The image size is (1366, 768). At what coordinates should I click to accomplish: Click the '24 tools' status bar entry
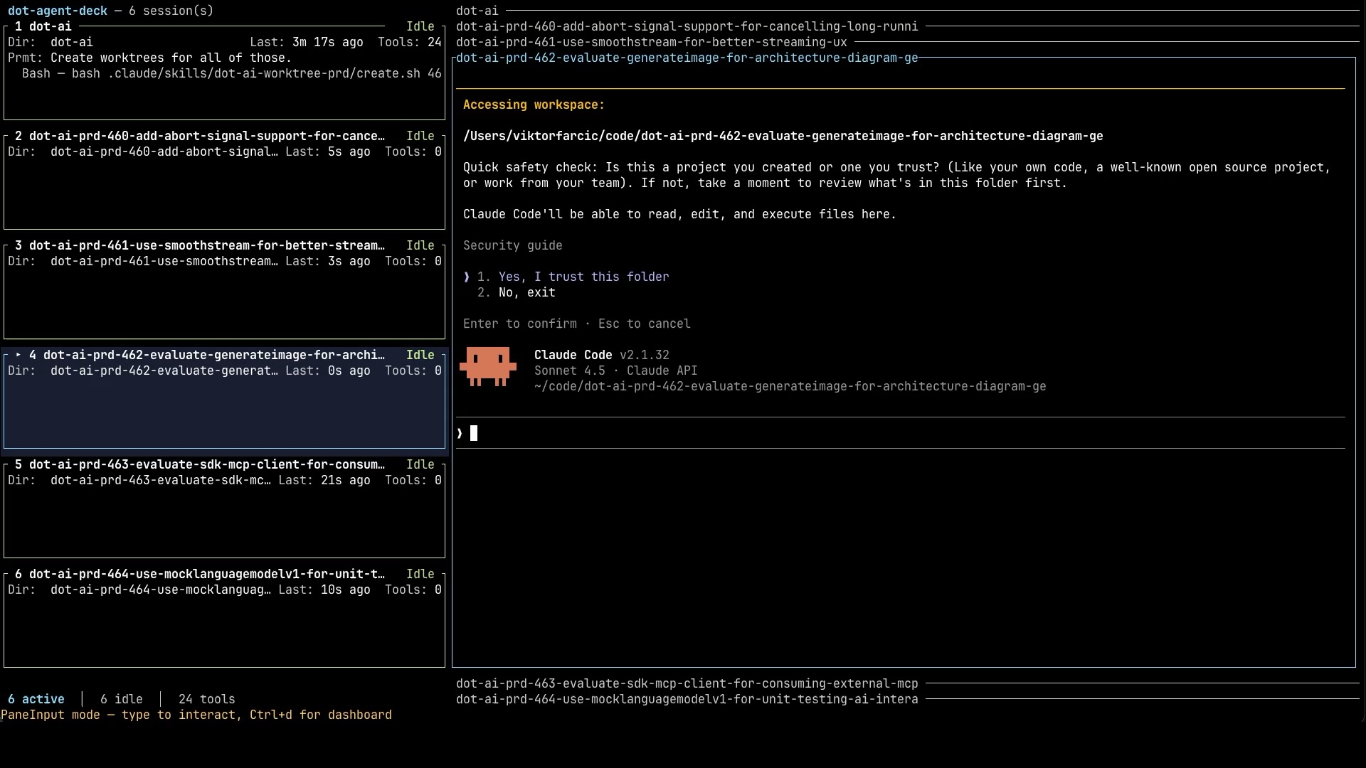point(207,699)
